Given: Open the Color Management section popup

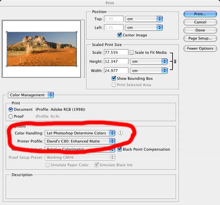Looking at the screenshot, I should coord(31,95).
